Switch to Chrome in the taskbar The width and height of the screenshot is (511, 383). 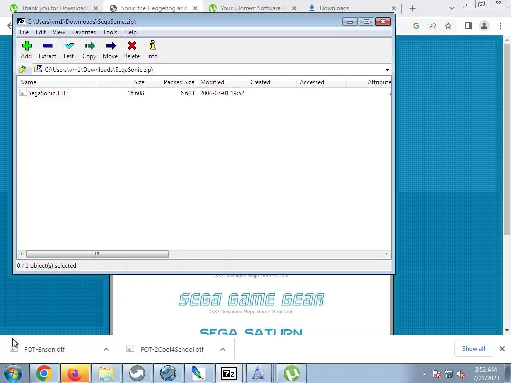click(x=44, y=373)
